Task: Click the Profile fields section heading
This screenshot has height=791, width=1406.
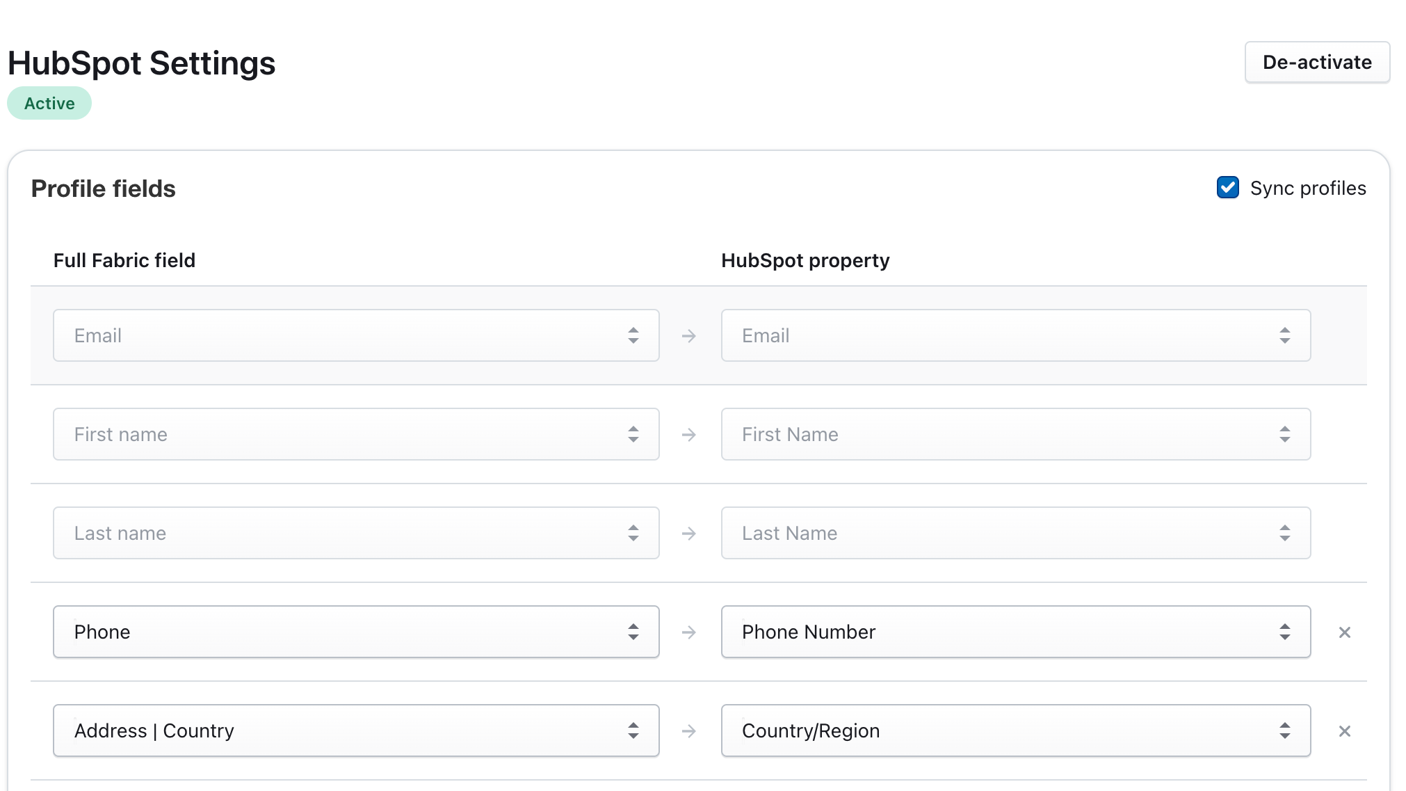Action: 103,188
